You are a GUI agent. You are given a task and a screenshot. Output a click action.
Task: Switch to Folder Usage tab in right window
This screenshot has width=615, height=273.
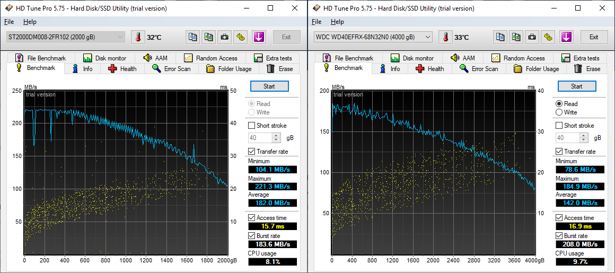point(537,69)
